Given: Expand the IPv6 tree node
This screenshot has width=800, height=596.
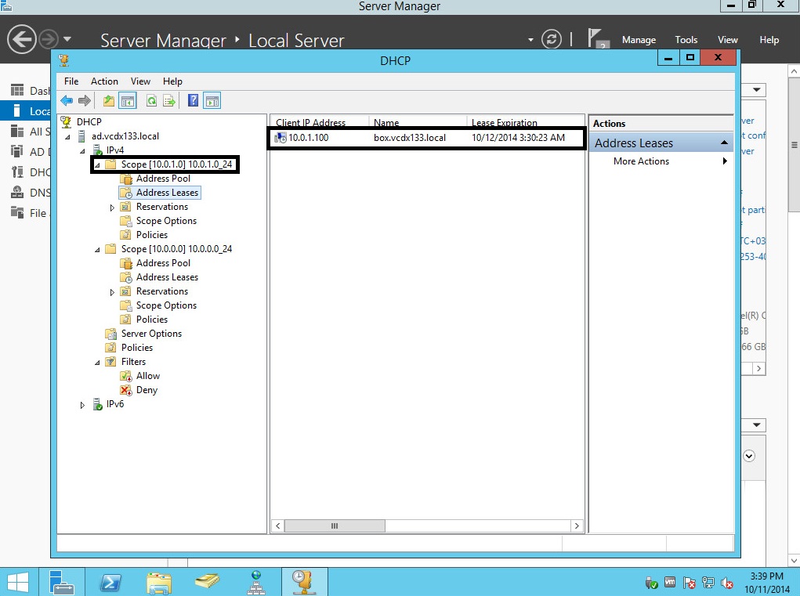Looking at the screenshot, I should (83, 405).
